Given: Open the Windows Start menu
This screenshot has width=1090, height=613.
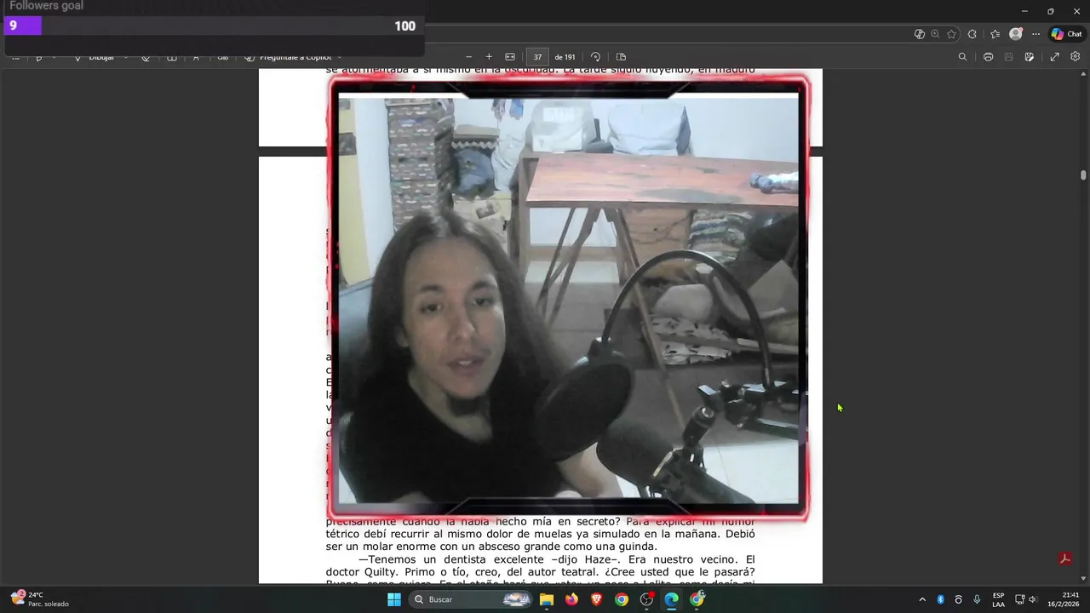Looking at the screenshot, I should click(394, 599).
